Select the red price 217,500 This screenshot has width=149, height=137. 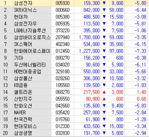[x=92, y=92]
